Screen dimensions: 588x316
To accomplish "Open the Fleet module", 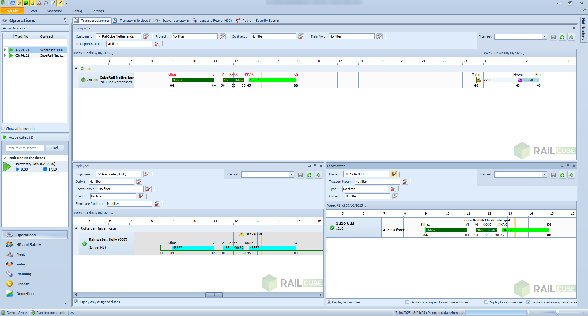I will pyautogui.click(x=21, y=254).
